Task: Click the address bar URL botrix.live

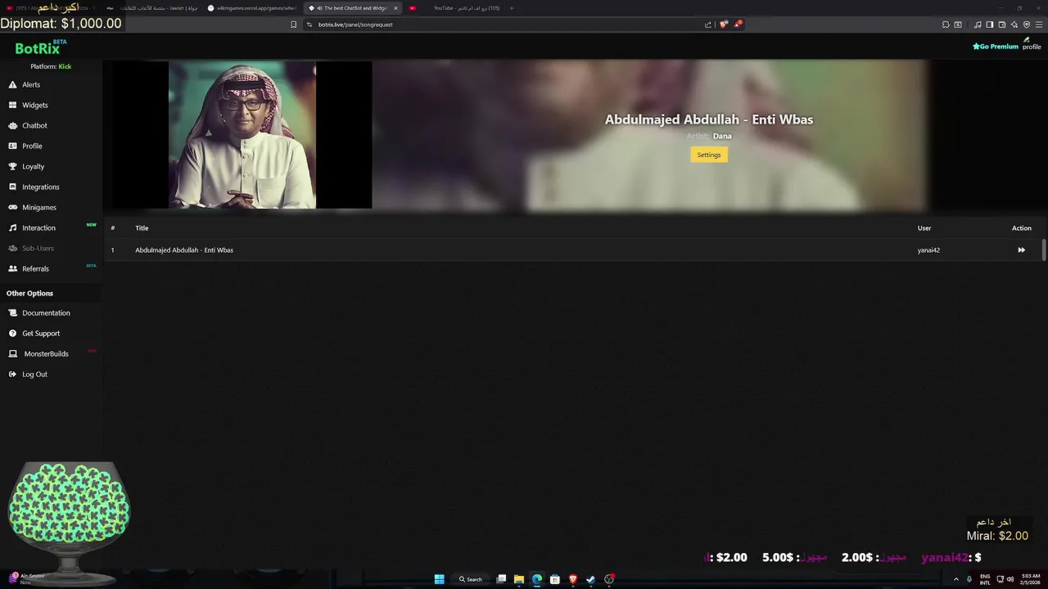Action: pos(355,25)
